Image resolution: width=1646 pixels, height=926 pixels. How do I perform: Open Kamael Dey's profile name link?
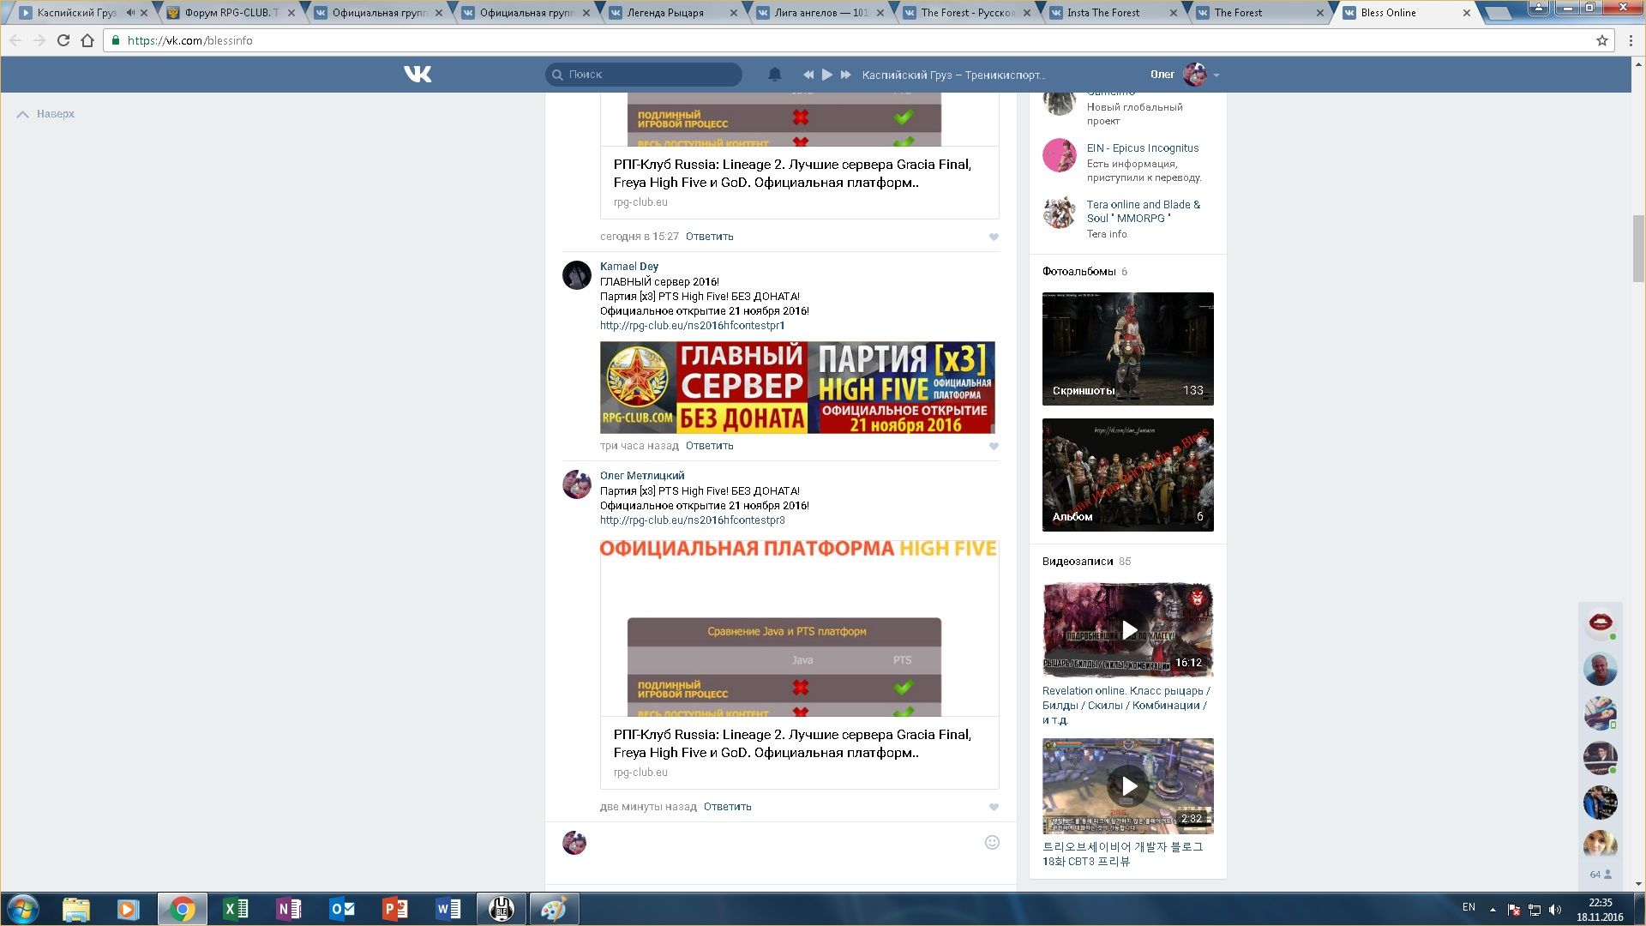[x=629, y=267]
